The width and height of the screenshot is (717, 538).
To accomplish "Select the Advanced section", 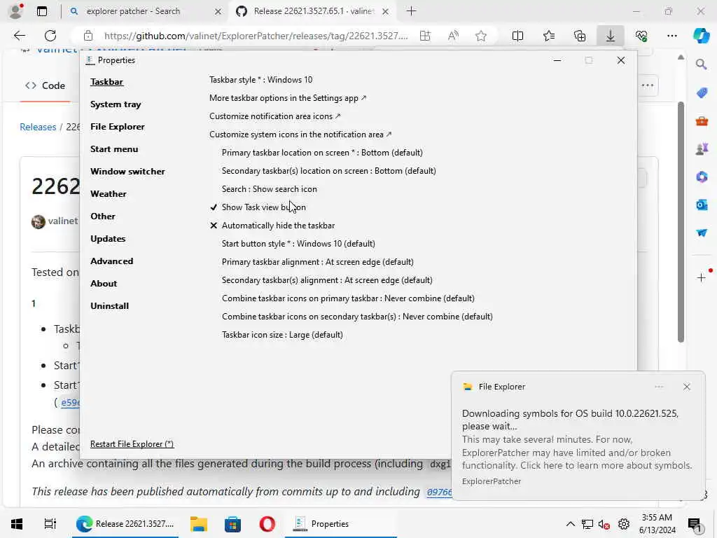I will tap(111, 261).
